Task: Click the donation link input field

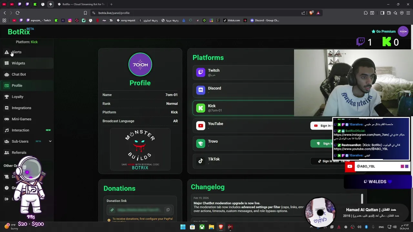Action: pos(140,210)
